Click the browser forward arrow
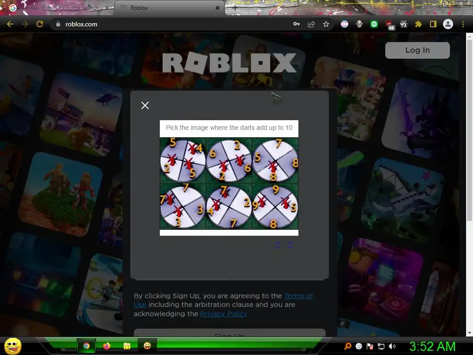 click(25, 24)
